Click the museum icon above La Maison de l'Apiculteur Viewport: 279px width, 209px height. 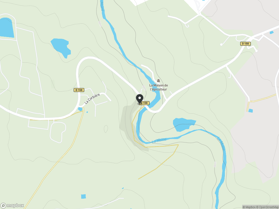click(x=158, y=81)
